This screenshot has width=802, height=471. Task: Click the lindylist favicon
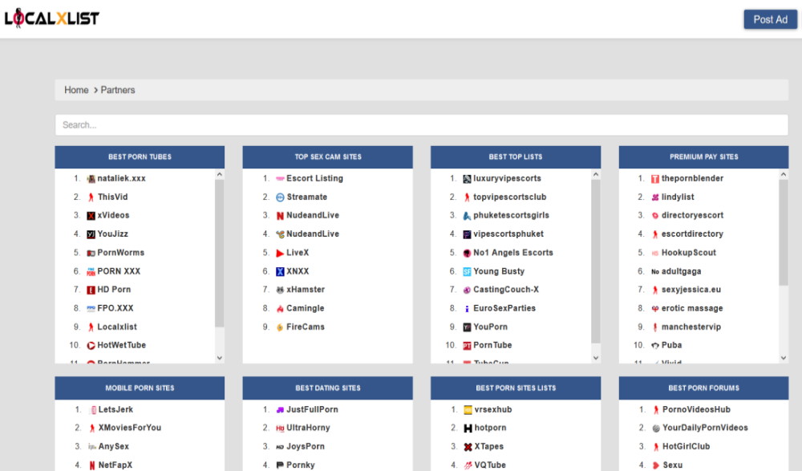coord(654,197)
